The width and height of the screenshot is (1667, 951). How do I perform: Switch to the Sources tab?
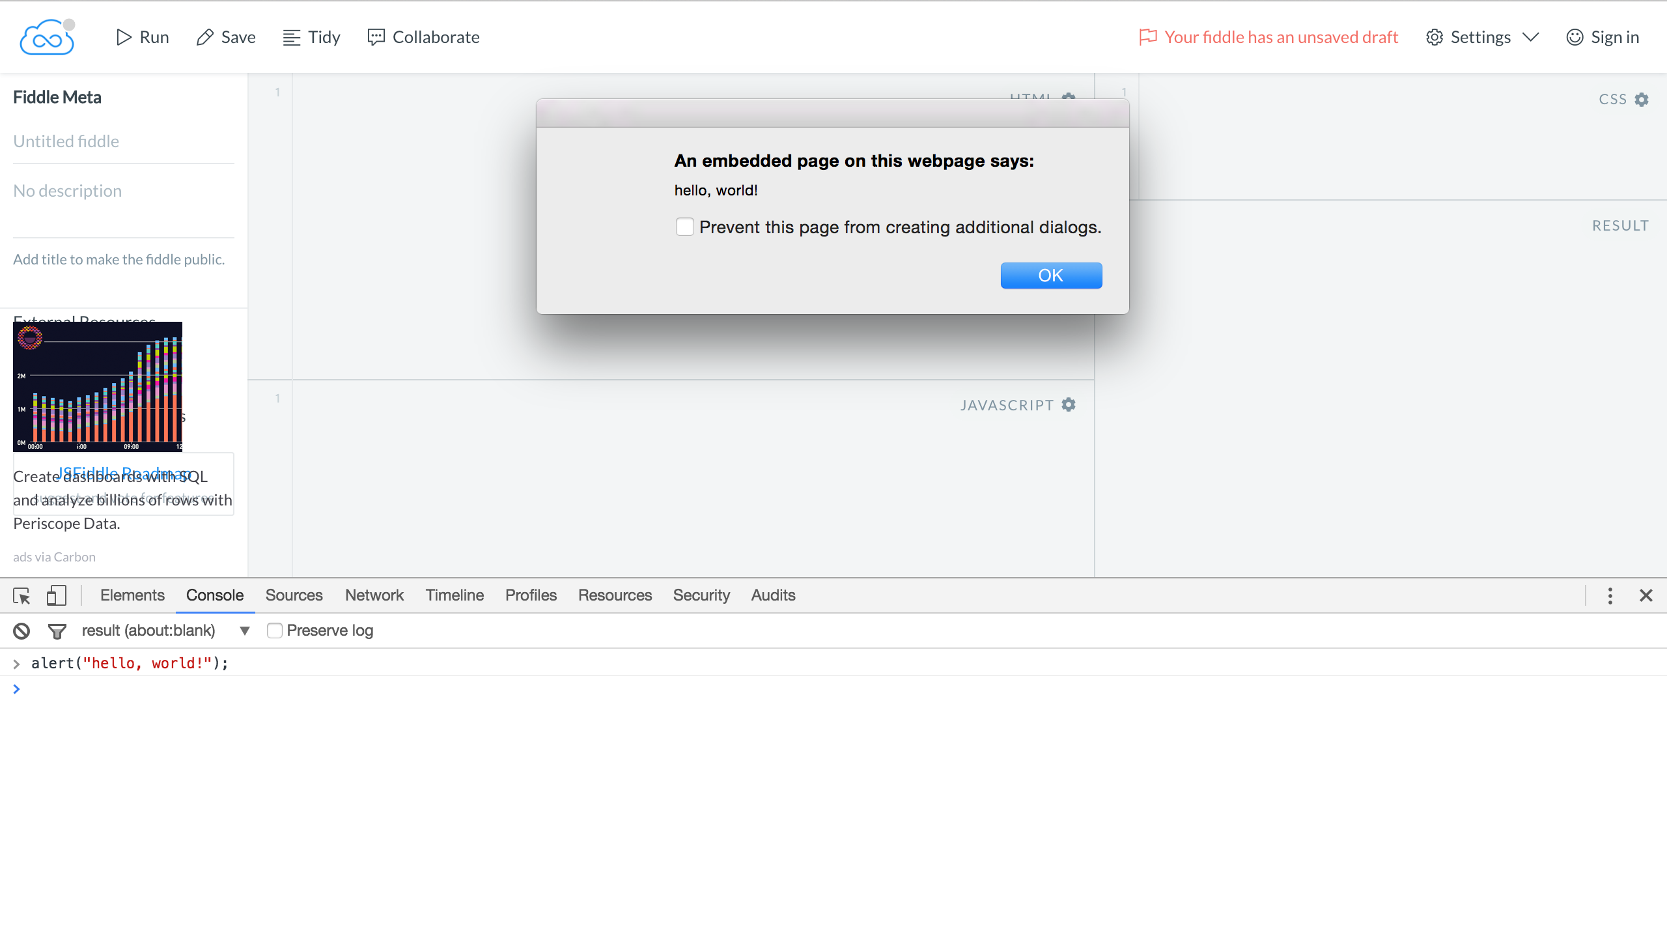294,595
